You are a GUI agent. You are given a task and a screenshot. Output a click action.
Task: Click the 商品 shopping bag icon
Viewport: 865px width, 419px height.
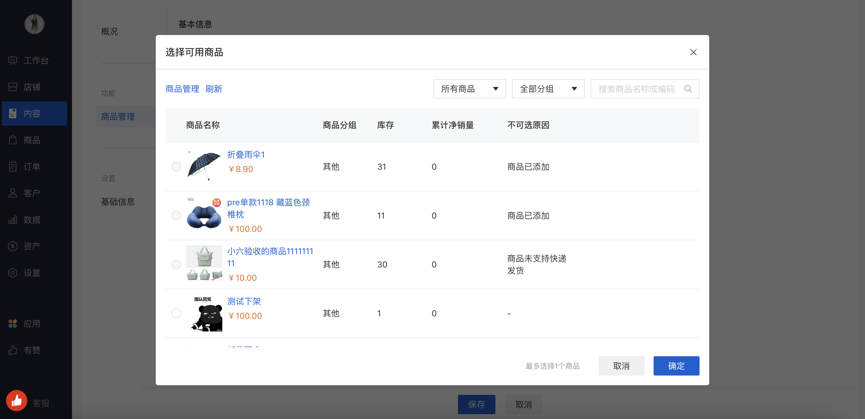[13, 140]
